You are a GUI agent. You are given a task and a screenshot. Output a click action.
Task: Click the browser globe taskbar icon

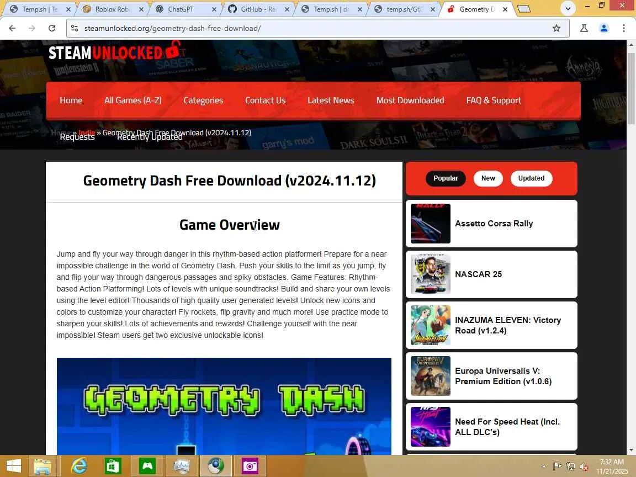click(x=215, y=466)
